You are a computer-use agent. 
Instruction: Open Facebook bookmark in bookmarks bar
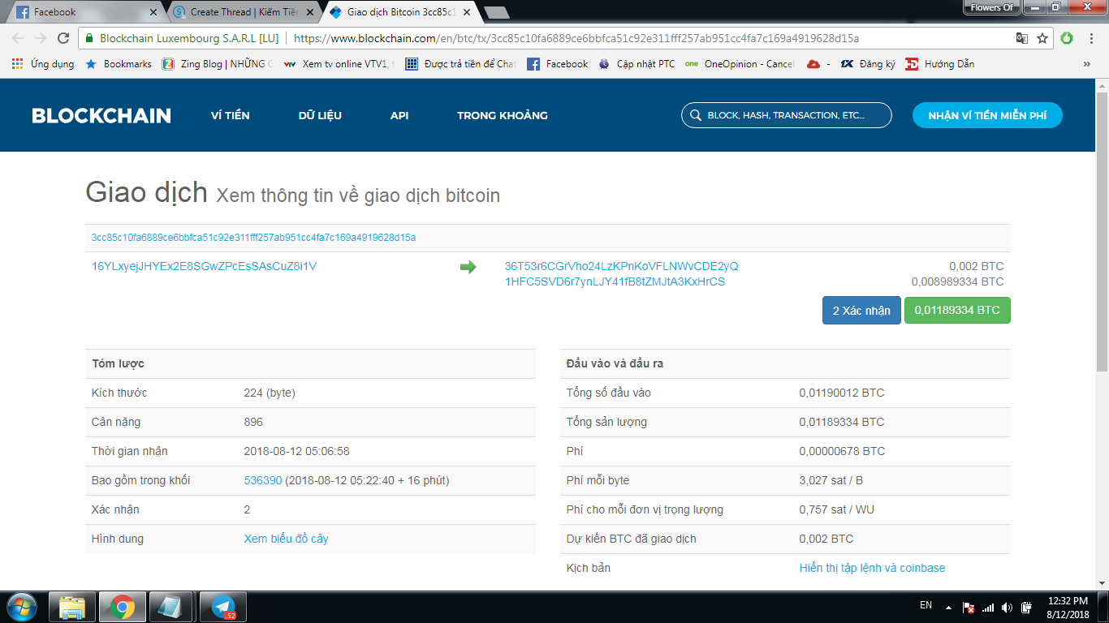558,64
